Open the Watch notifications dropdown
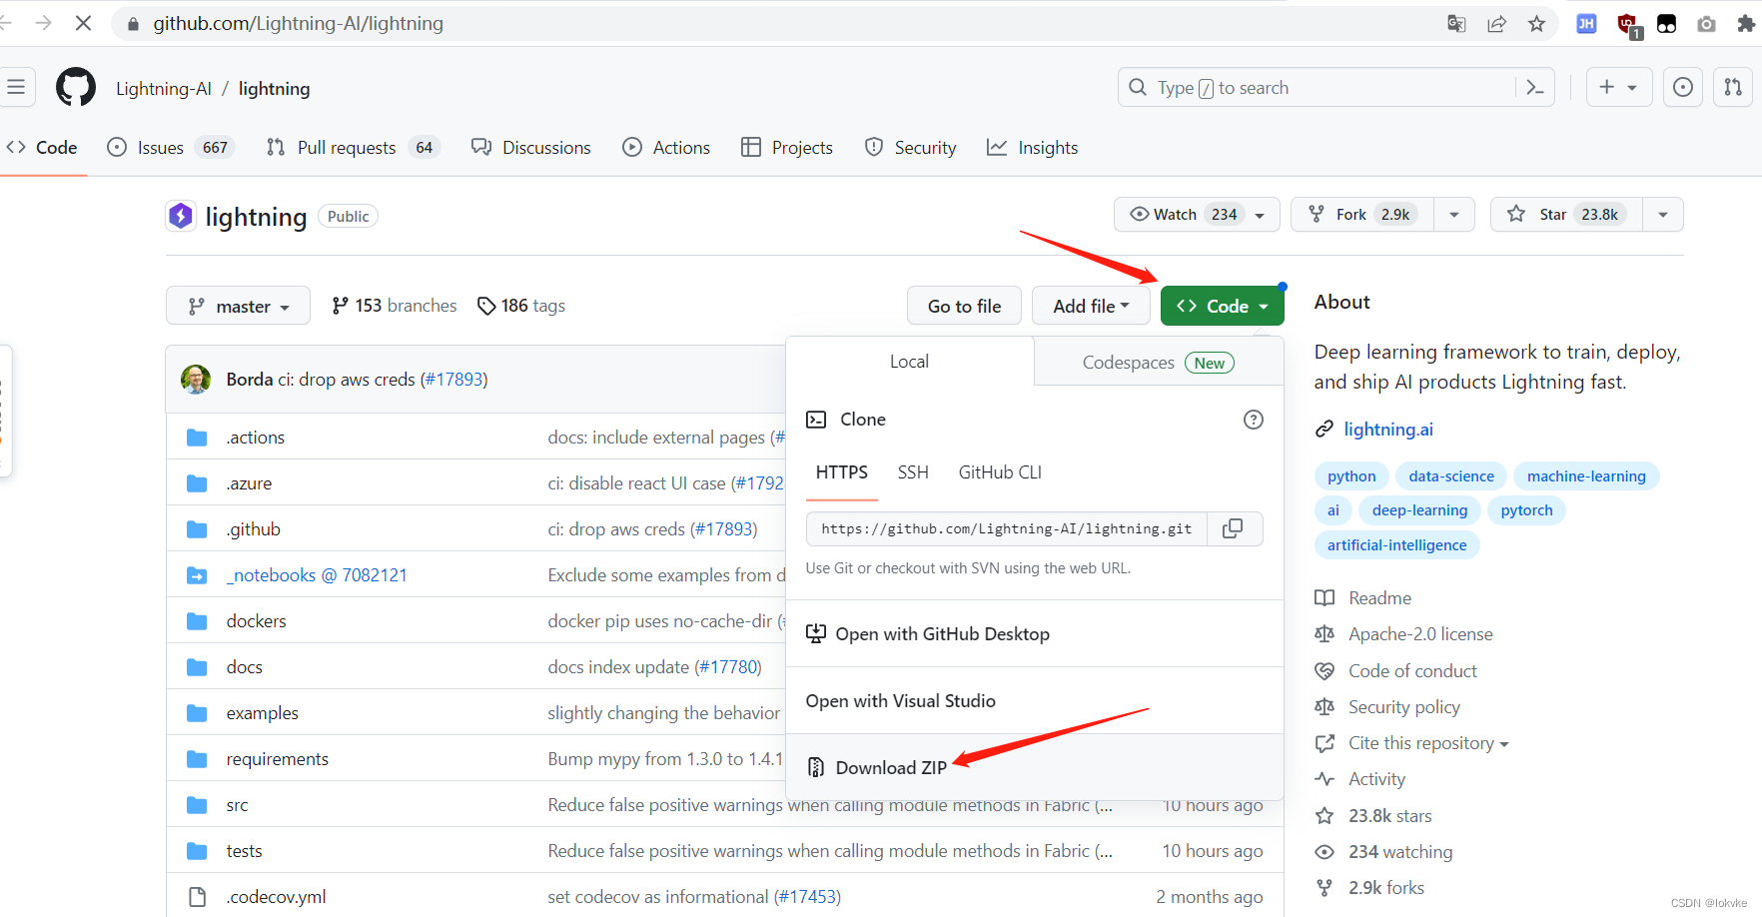 point(1197,215)
